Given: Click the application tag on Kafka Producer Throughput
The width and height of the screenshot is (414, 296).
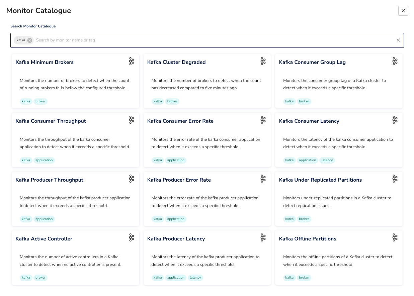Looking at the screenshot, I should [x=44, y=219].
